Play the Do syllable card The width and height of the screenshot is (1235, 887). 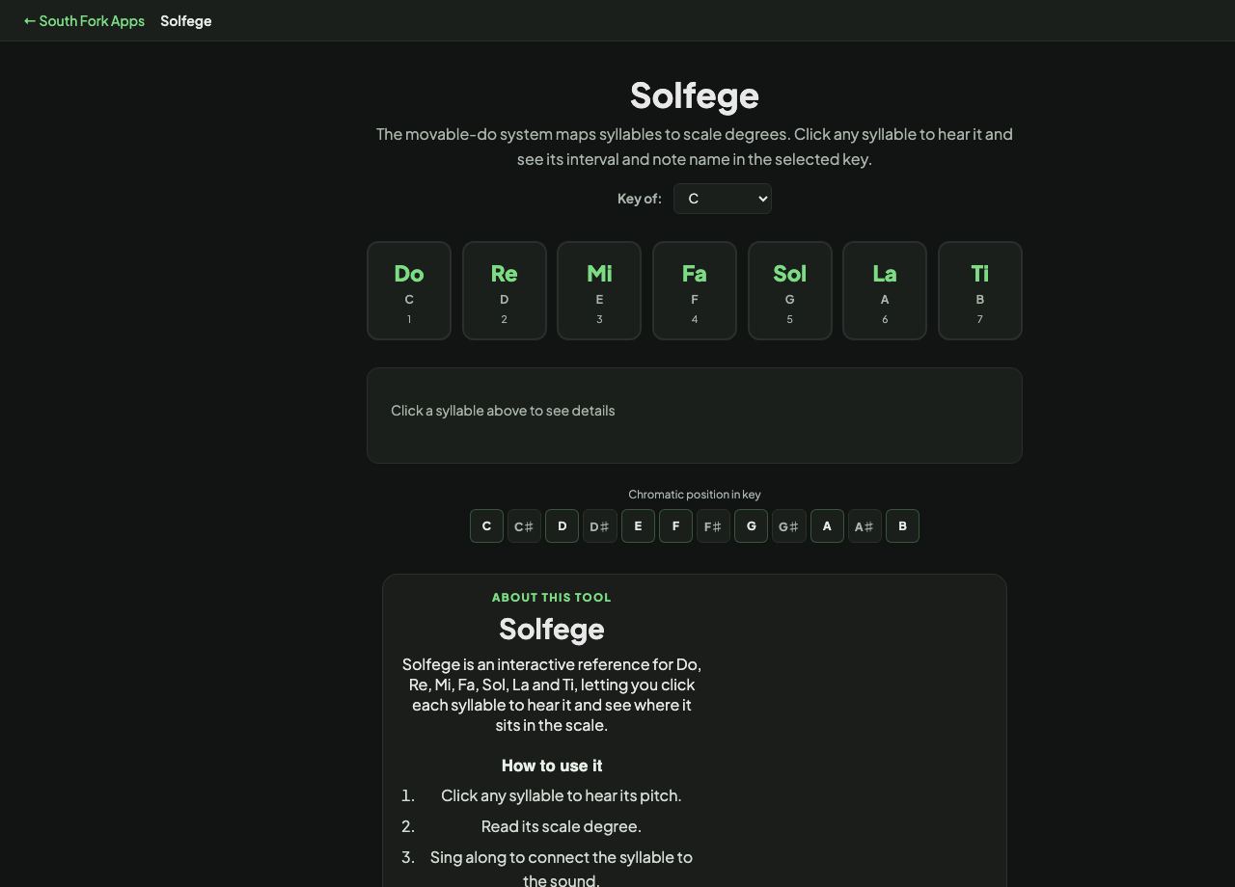tap(409, 290)
